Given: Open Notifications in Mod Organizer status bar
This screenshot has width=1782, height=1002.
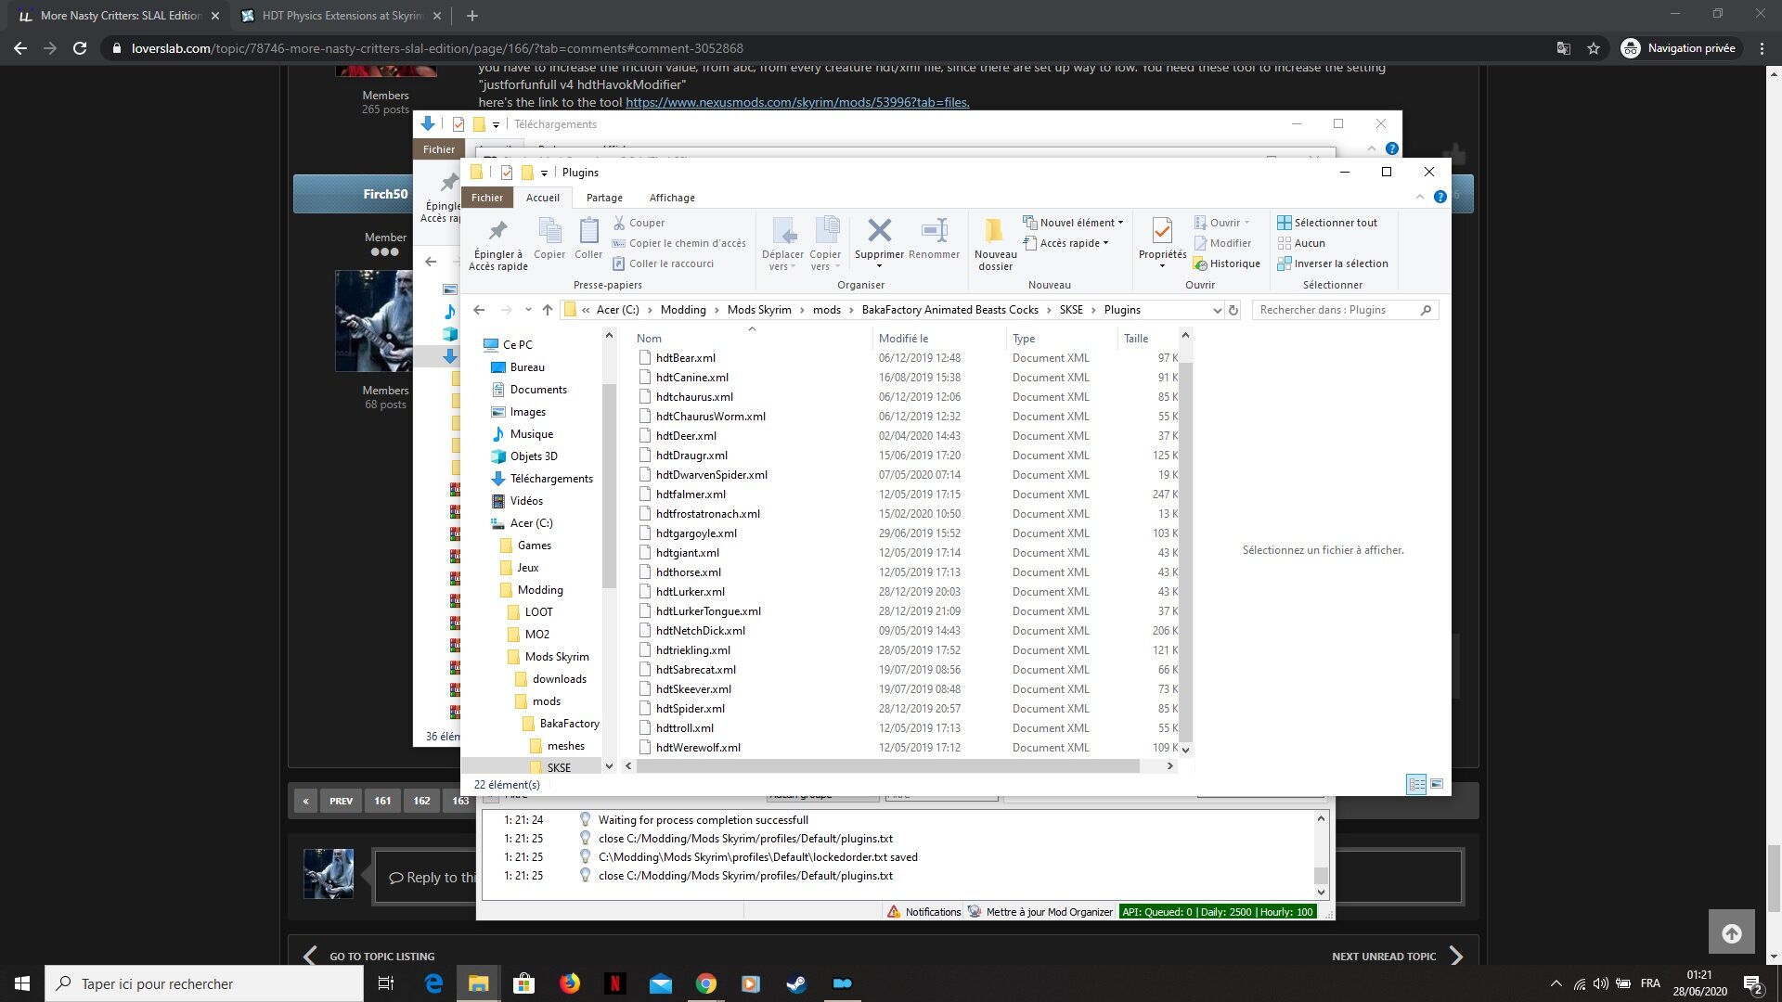Looking at the screenshot, I should 923,912.
